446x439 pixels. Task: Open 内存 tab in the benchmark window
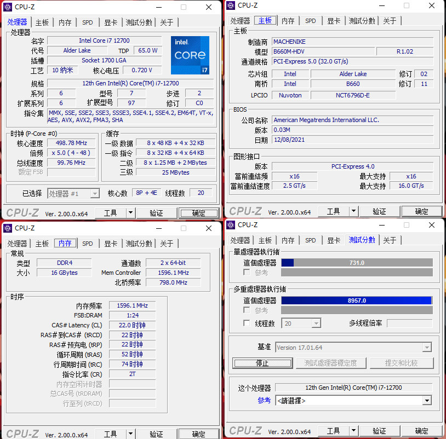point(288,240)
